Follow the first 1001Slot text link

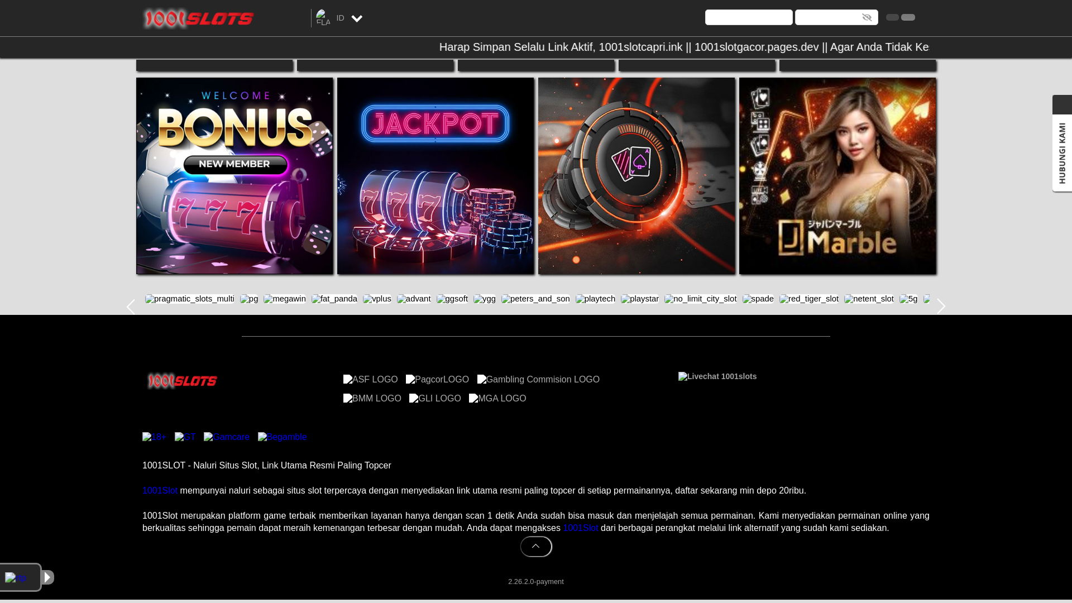[160, 490]
